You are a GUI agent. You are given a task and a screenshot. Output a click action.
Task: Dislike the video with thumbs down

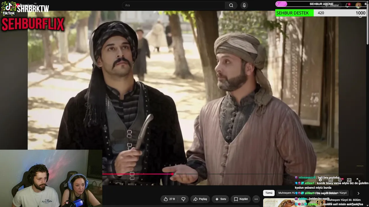pyautogui.click(x=183, y=199)
